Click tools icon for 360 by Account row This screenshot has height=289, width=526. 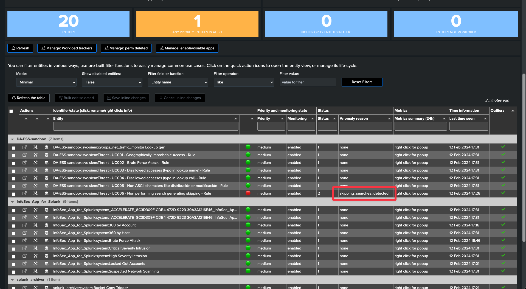(35, 225)
